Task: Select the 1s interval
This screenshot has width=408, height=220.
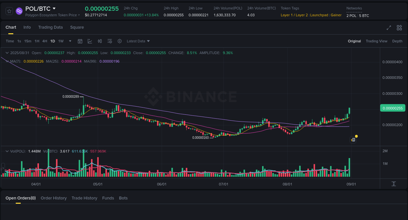Action: tap(19, 41)
